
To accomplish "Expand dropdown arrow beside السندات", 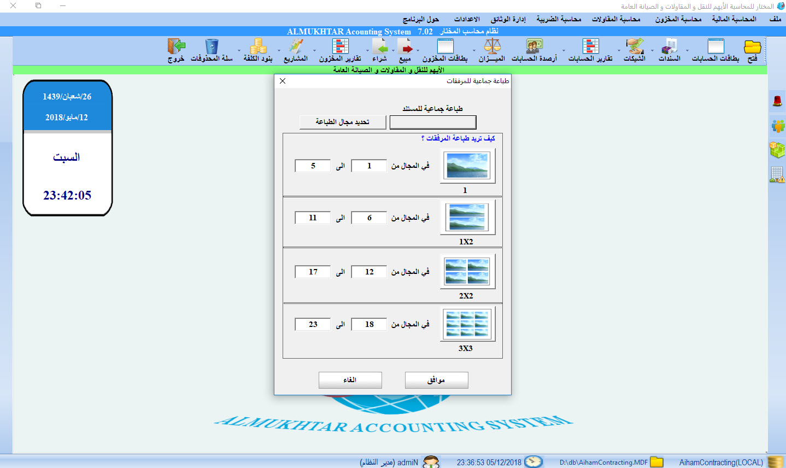I will 652,51.
